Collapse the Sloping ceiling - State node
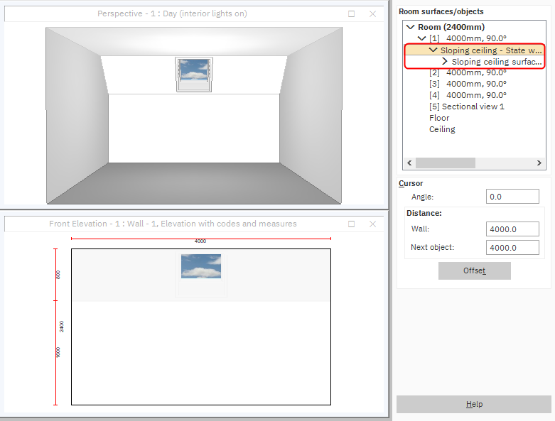555x421 pixels. coord(433,50)
